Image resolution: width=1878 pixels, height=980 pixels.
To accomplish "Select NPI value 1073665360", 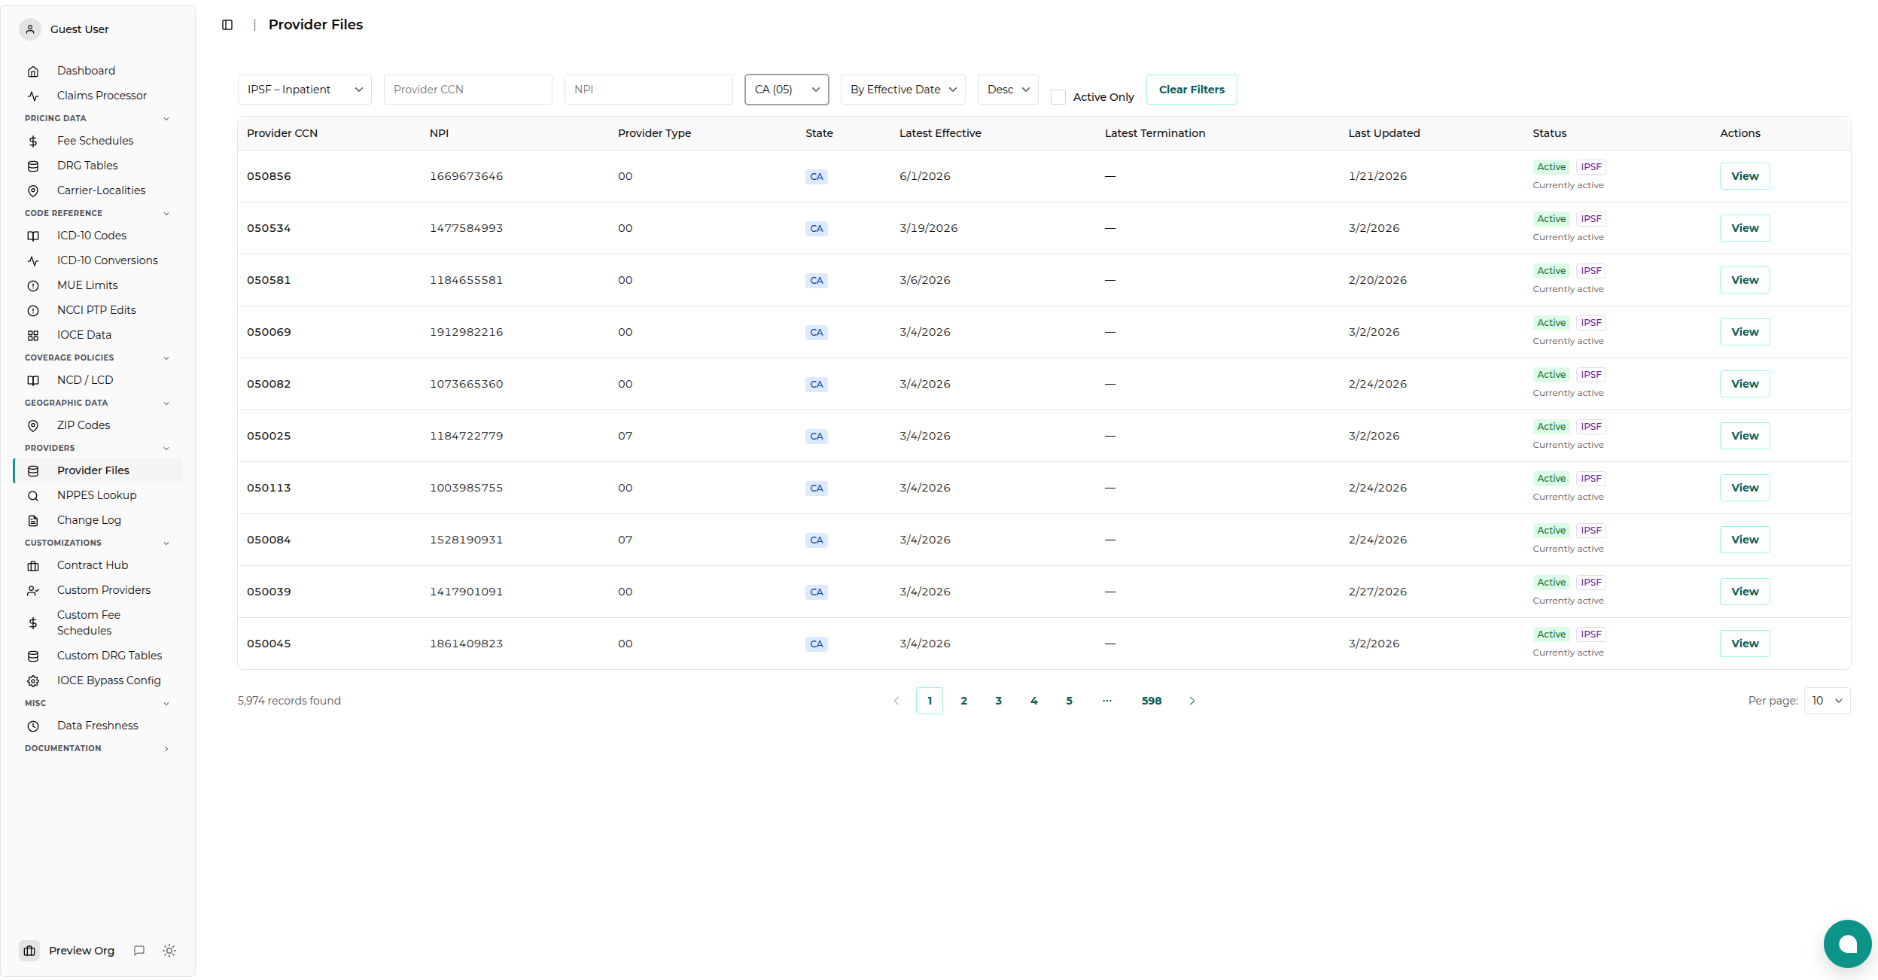I will pyautogui.click(x=466, y=384).
